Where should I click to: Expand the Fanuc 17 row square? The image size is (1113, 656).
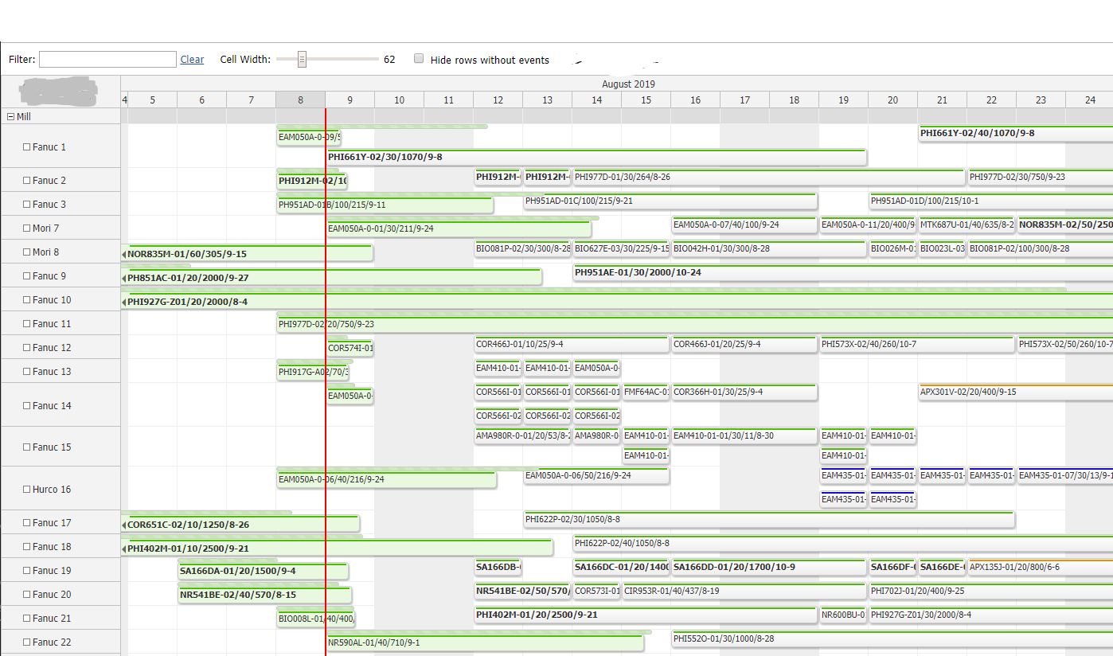[26, 523]
